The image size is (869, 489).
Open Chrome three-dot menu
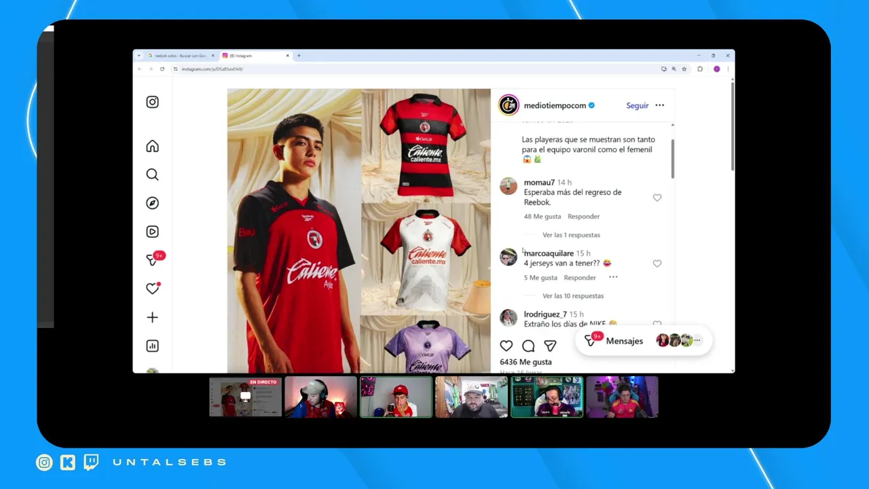pos(728,69)
